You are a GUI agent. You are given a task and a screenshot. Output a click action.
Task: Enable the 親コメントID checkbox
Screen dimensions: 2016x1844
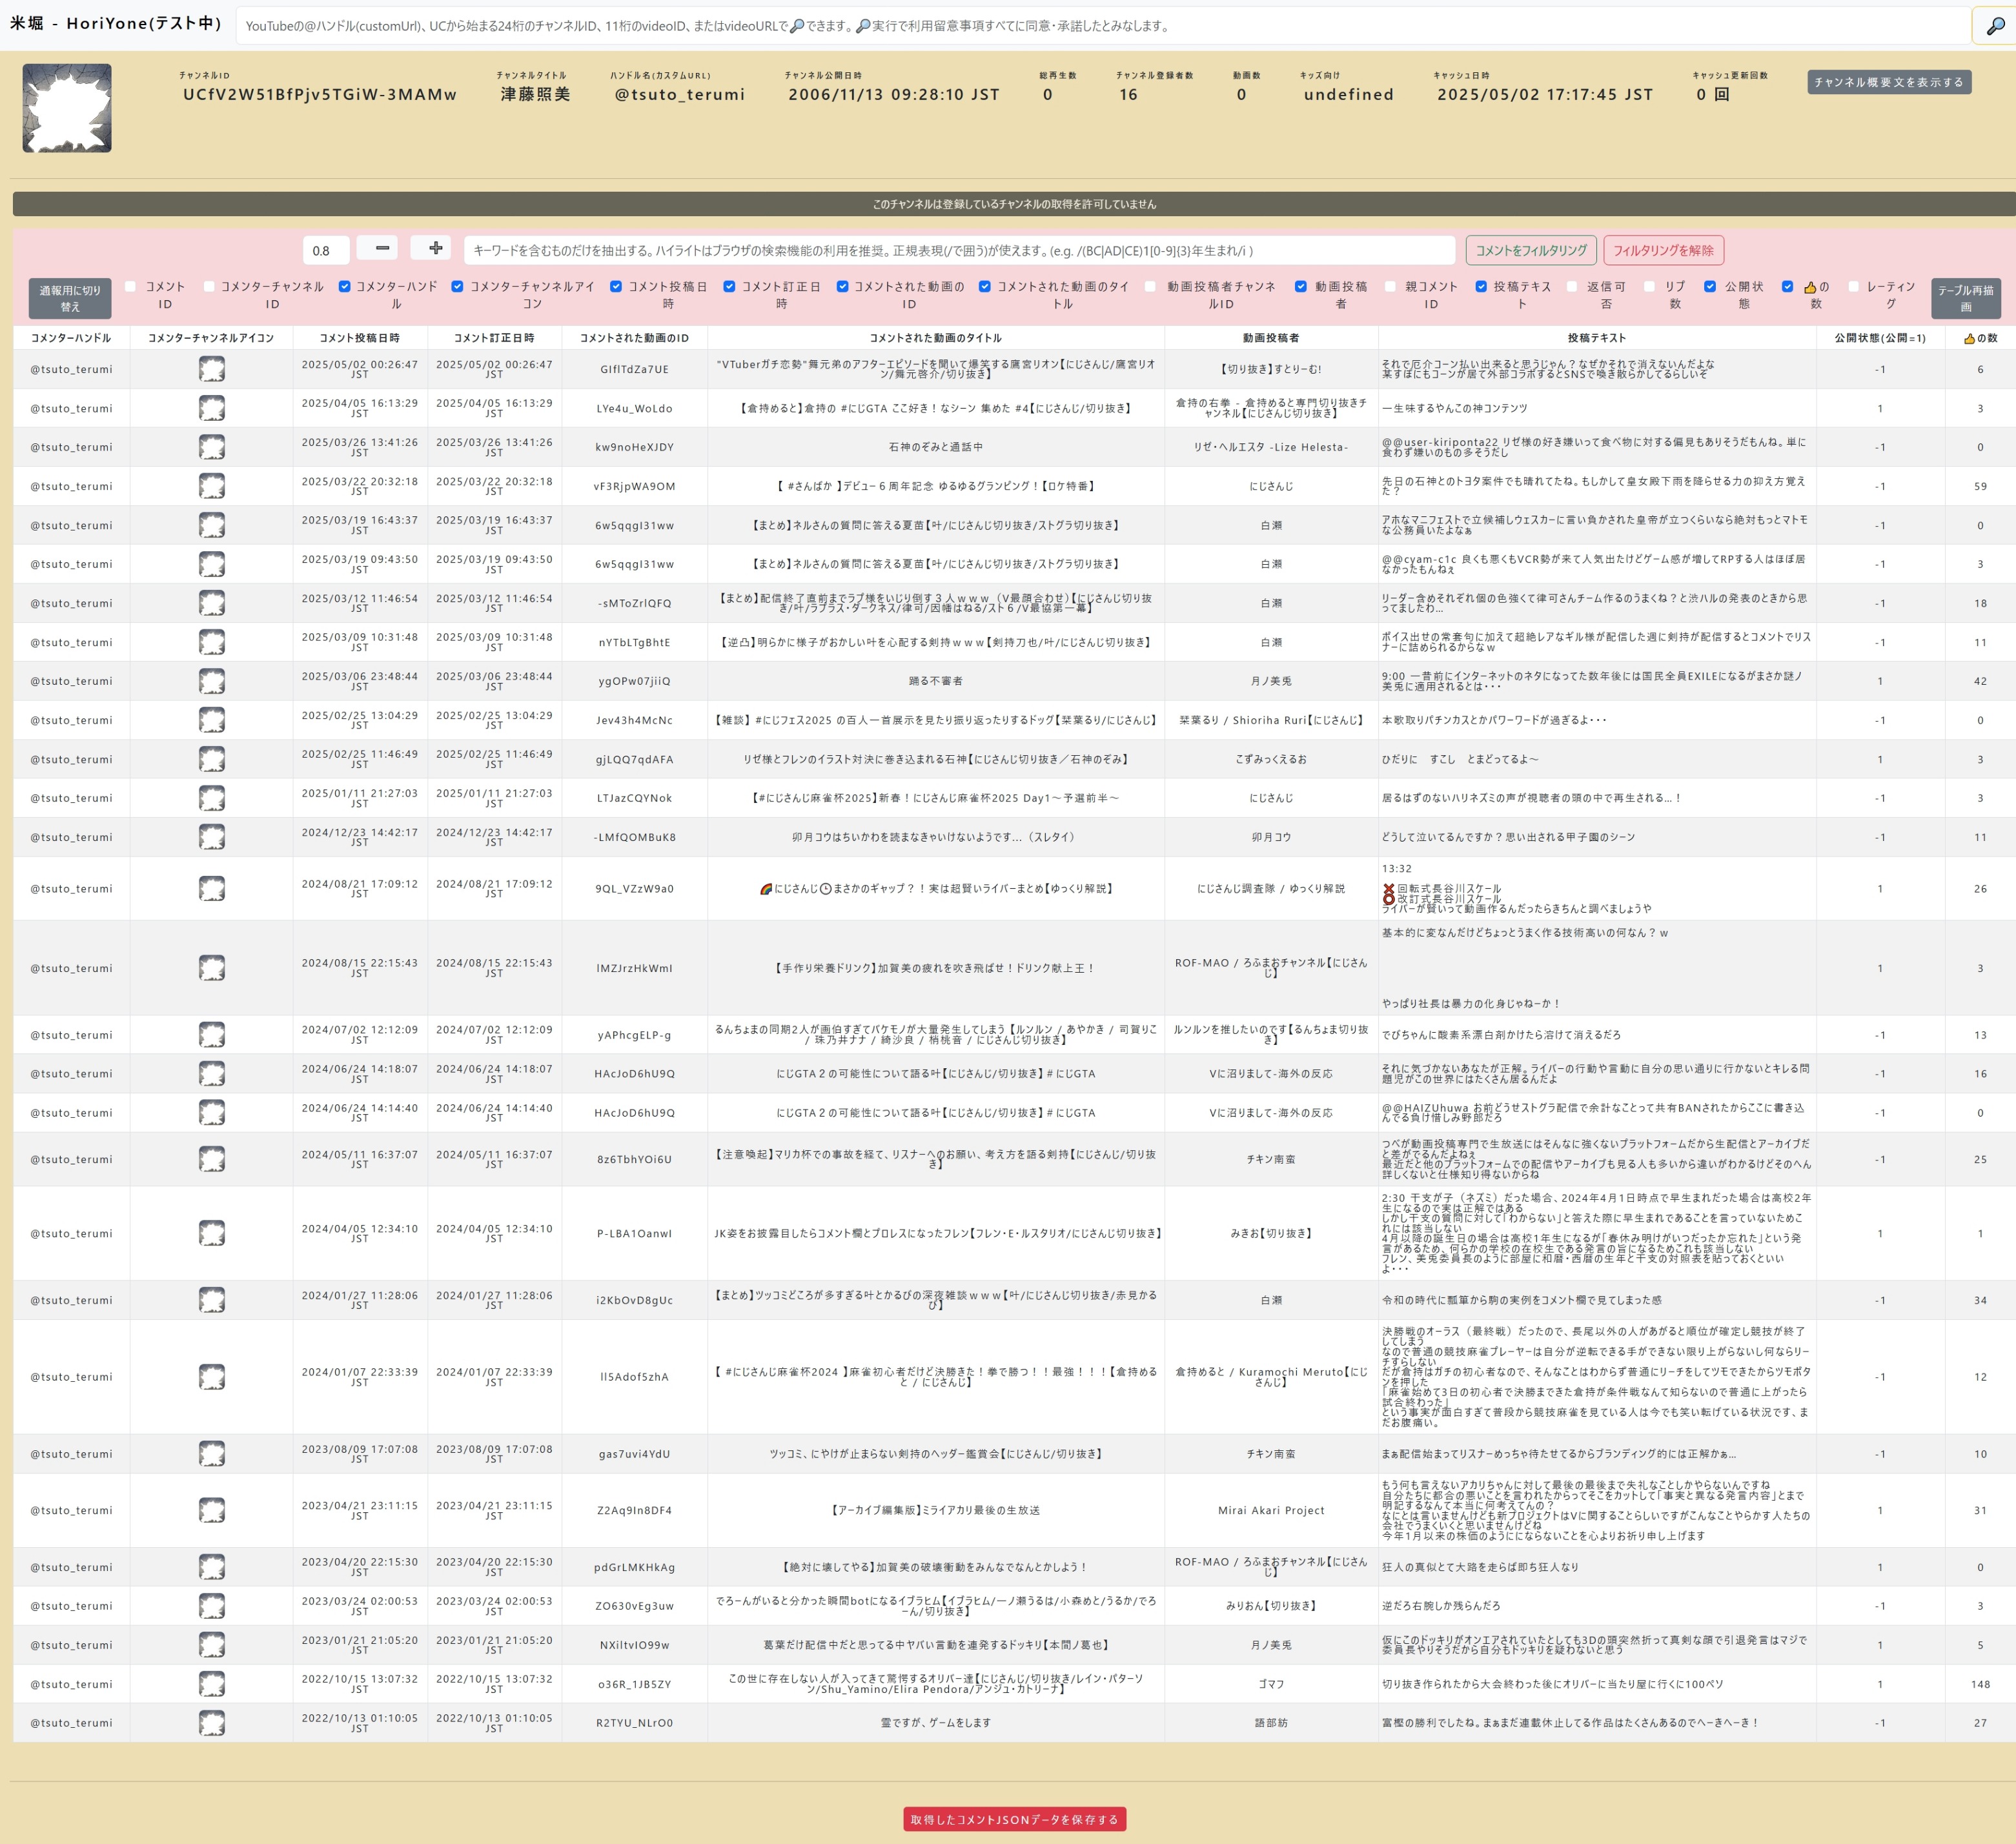[1390, 286]
